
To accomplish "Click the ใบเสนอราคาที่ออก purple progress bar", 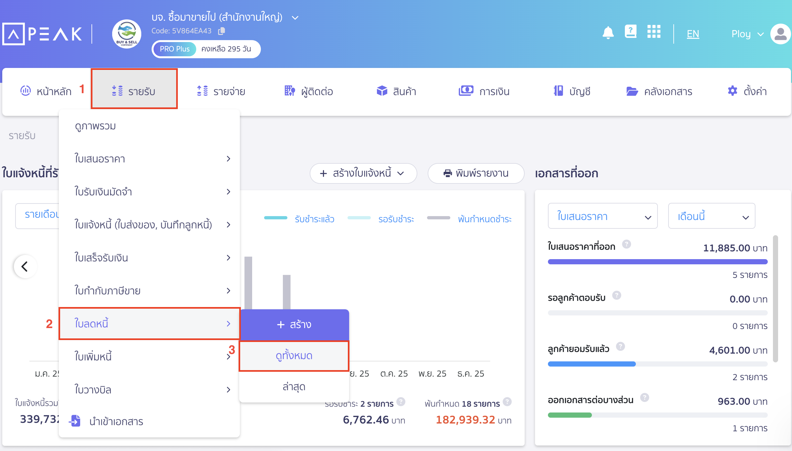I will [x=658, y=262].
